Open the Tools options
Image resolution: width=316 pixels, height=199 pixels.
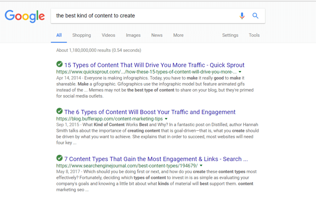[254, 35]
